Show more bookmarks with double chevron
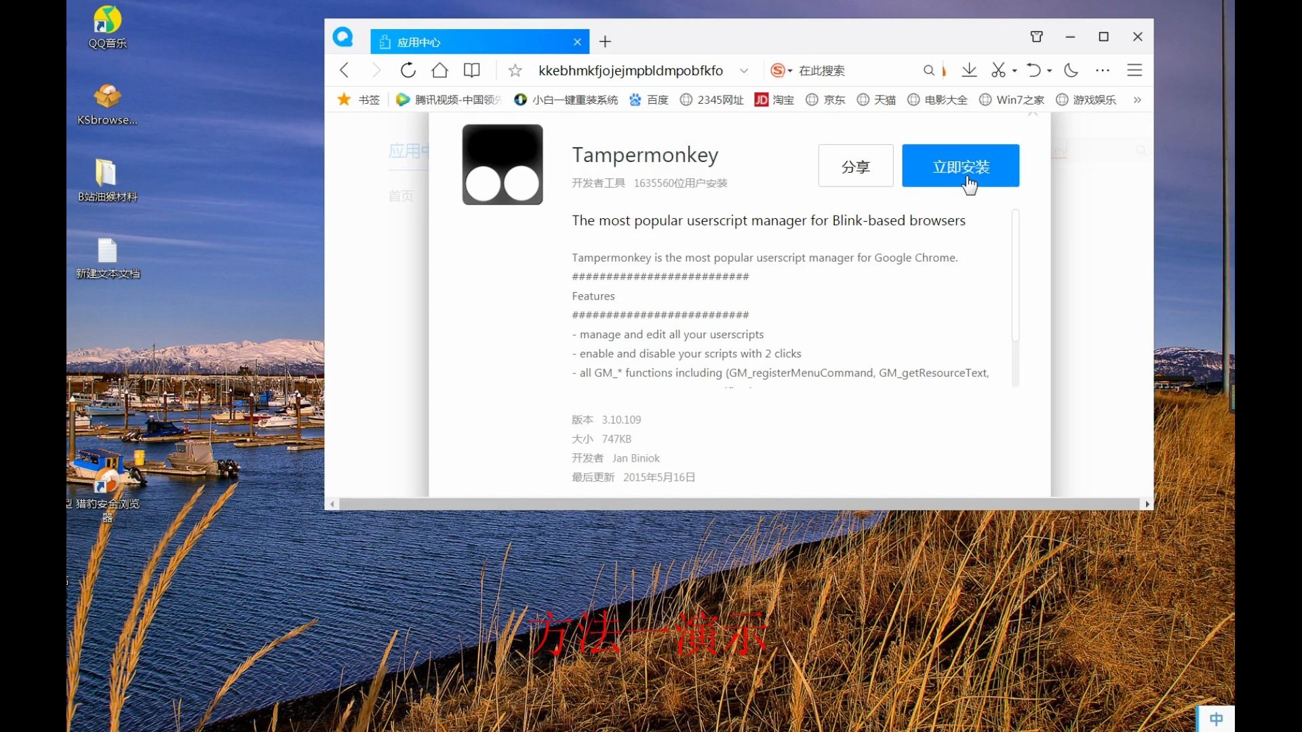 (1137, 100)
